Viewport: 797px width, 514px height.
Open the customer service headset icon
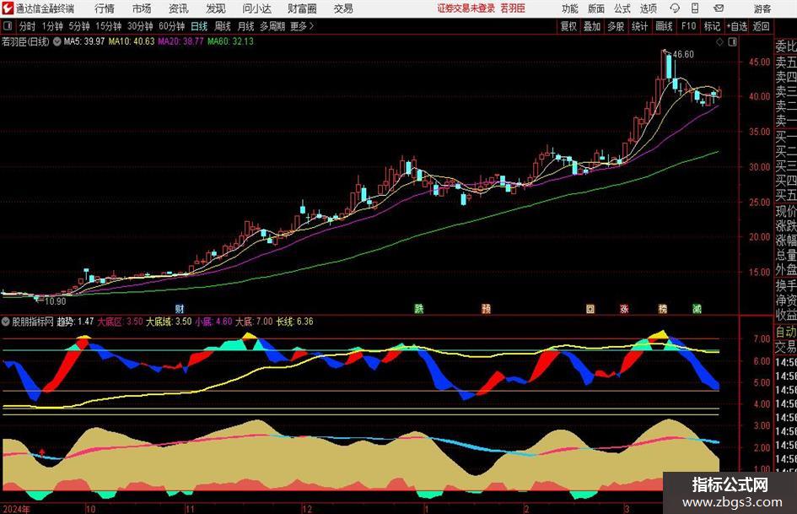(x=675, y=8)
